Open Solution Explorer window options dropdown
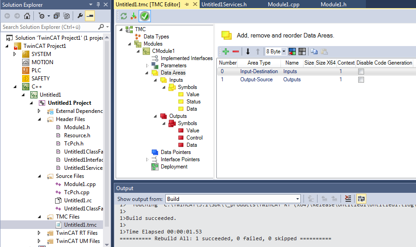Screen dimensions: 416x247 91,5
